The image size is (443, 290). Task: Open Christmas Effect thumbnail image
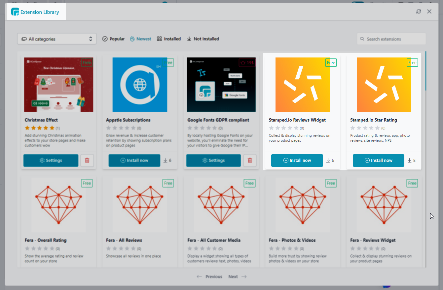pyautogui.click(x=58, y=85)
